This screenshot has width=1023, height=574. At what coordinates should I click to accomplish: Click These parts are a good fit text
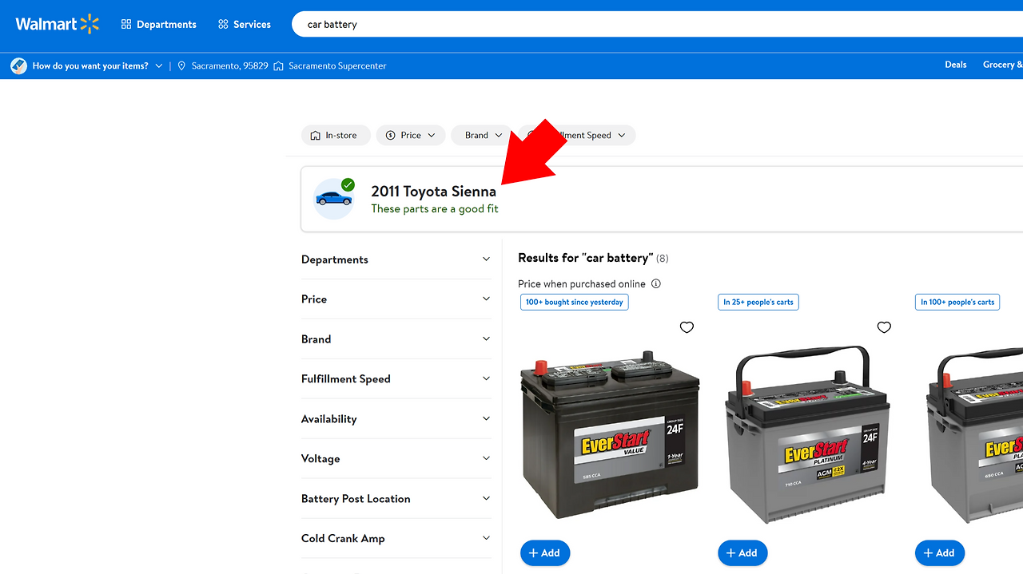click(x=435, y=209)
